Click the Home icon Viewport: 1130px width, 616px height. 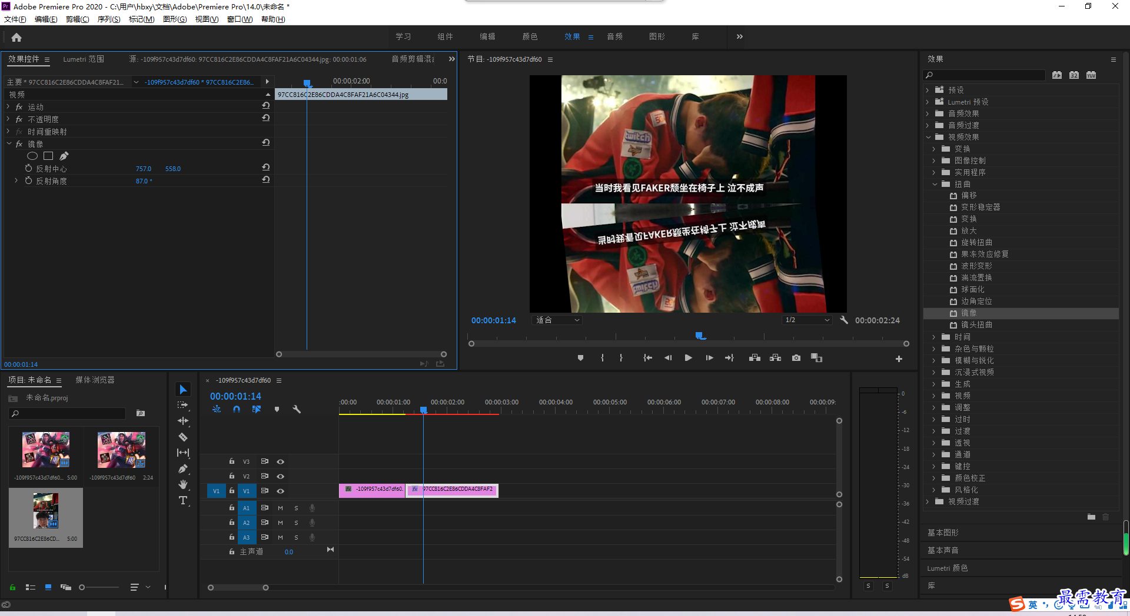click(x=16, y=37)
